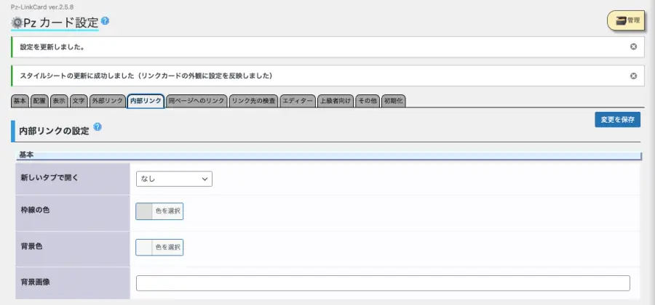Switch to the 配置 tab
The width and height of the screenshot is (655, 305).
[39, 101]
